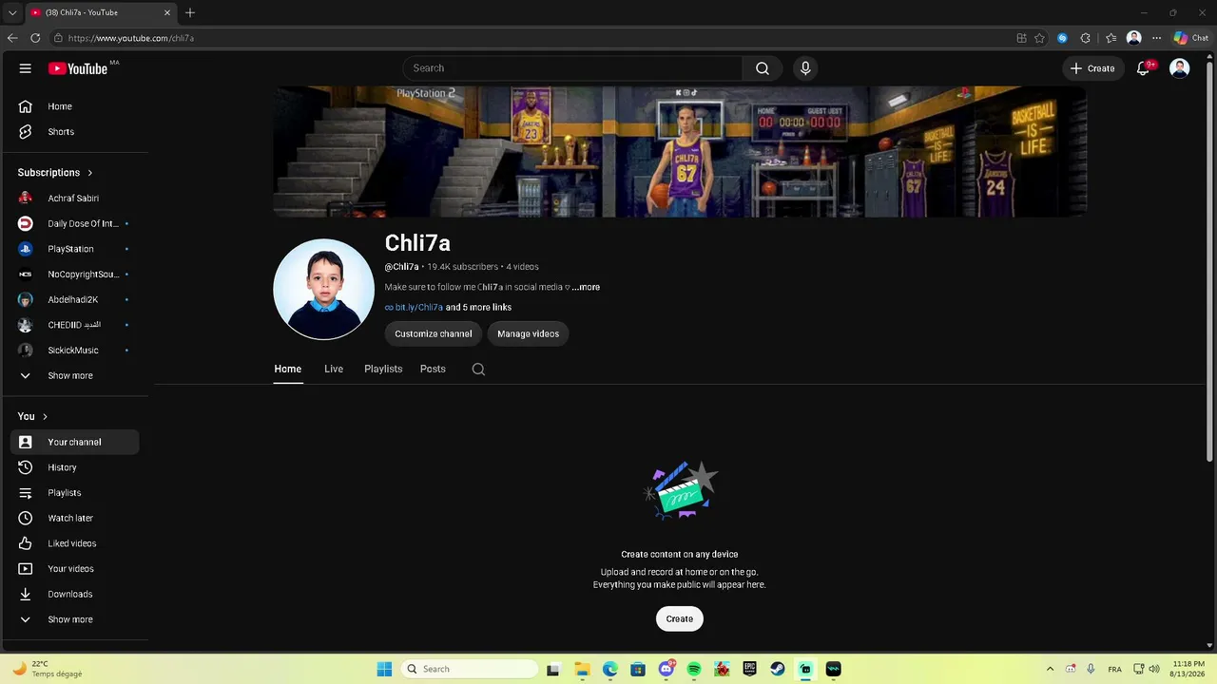
Task: Open browser Settings and more menu
Action: click(x=1156, y=38)
